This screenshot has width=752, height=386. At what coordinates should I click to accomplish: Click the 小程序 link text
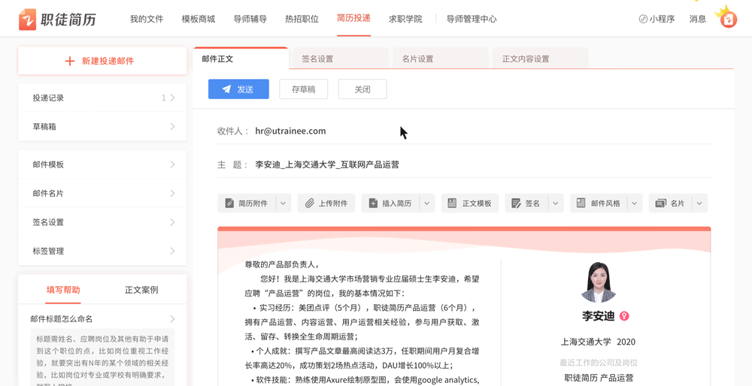663,20
